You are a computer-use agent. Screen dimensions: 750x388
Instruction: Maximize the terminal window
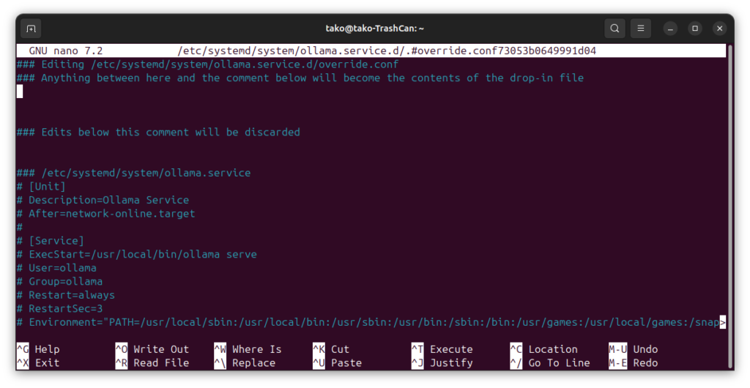point(695,29)
